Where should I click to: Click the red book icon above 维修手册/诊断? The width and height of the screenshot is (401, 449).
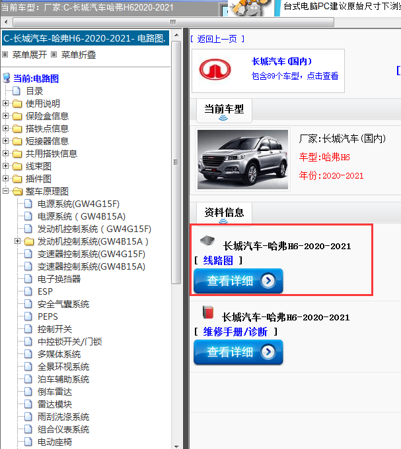click(x=208, y=312)
